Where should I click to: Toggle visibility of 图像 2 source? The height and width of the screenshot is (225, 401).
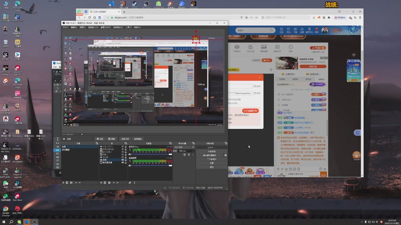123,154
